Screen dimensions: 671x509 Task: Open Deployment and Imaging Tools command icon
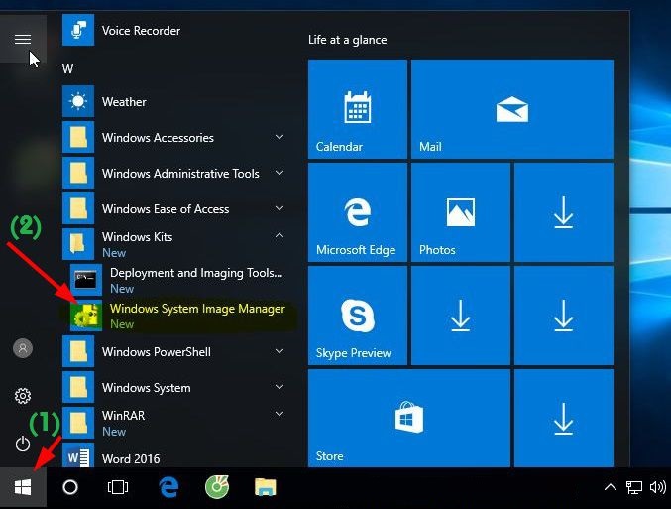[x=86, y=280]
